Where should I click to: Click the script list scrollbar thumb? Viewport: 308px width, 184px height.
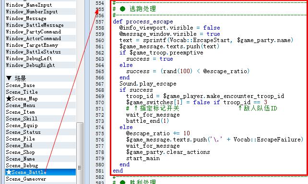point(80,153)
